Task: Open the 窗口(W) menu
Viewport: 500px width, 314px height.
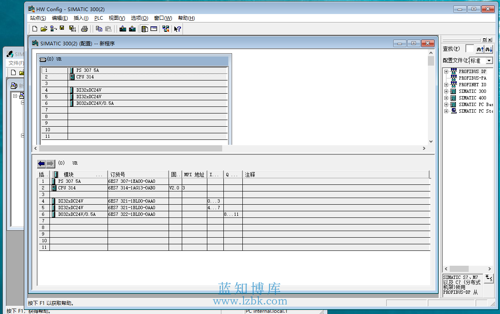Action: click(163, 18)
